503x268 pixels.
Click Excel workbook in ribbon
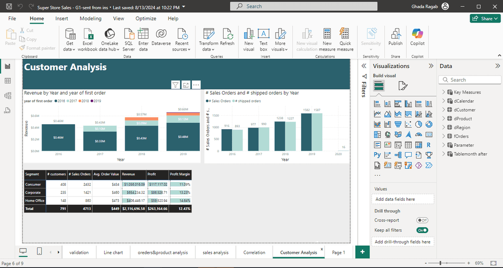(87, 40)
